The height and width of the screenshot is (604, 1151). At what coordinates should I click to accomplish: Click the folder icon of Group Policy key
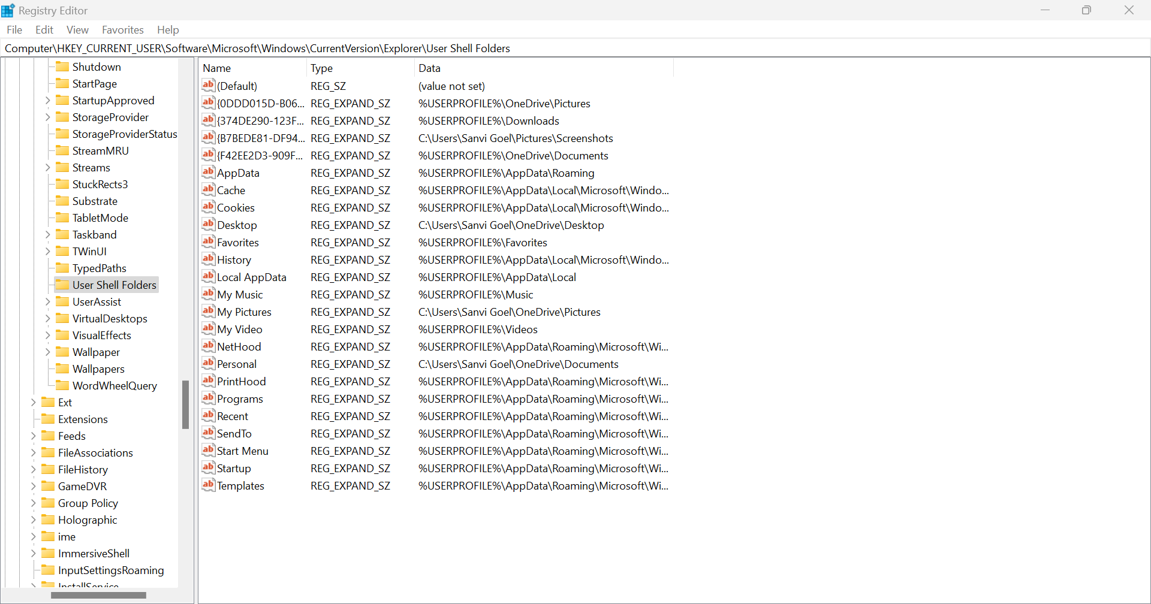(x=48, y=503)
